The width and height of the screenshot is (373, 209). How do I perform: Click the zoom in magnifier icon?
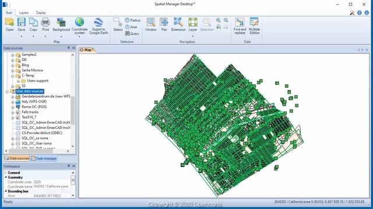219,20
